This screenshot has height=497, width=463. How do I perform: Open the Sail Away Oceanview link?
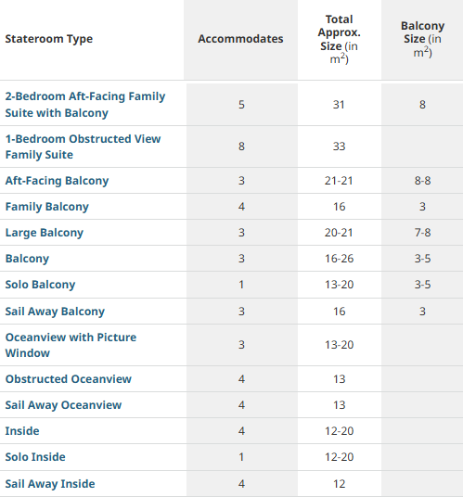[x=63, y=405]
